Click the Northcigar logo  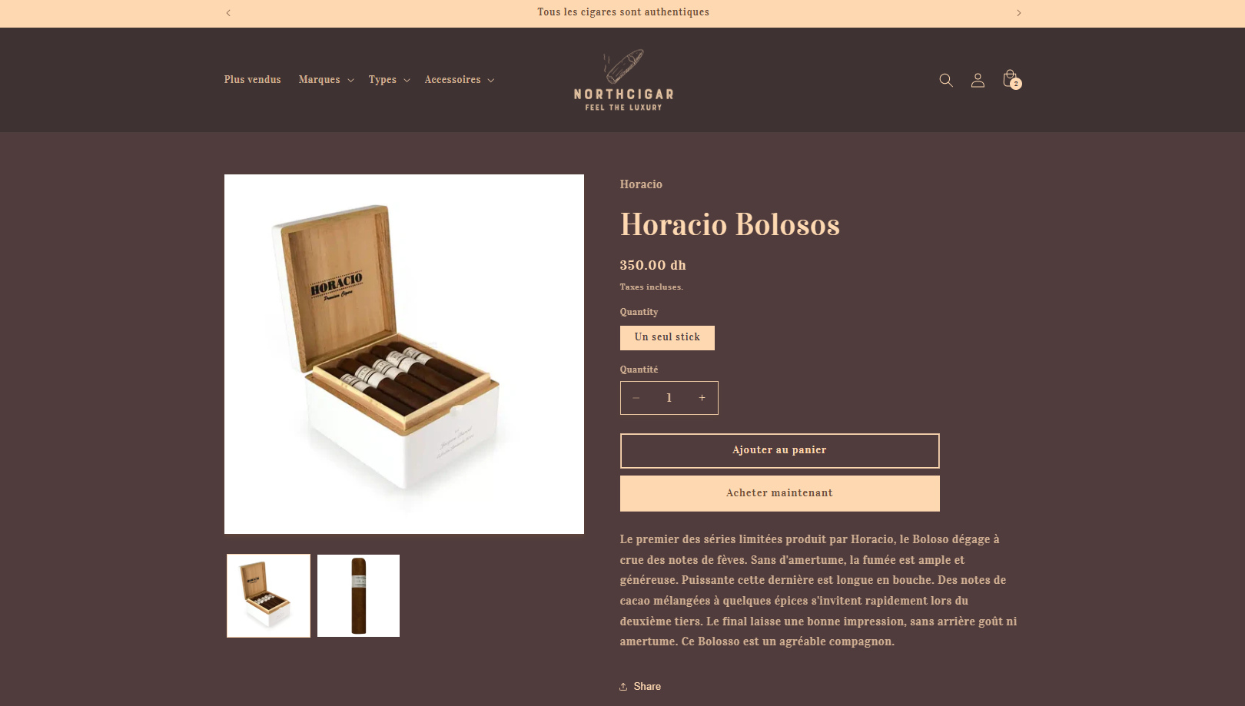click(x=623, y=80)
